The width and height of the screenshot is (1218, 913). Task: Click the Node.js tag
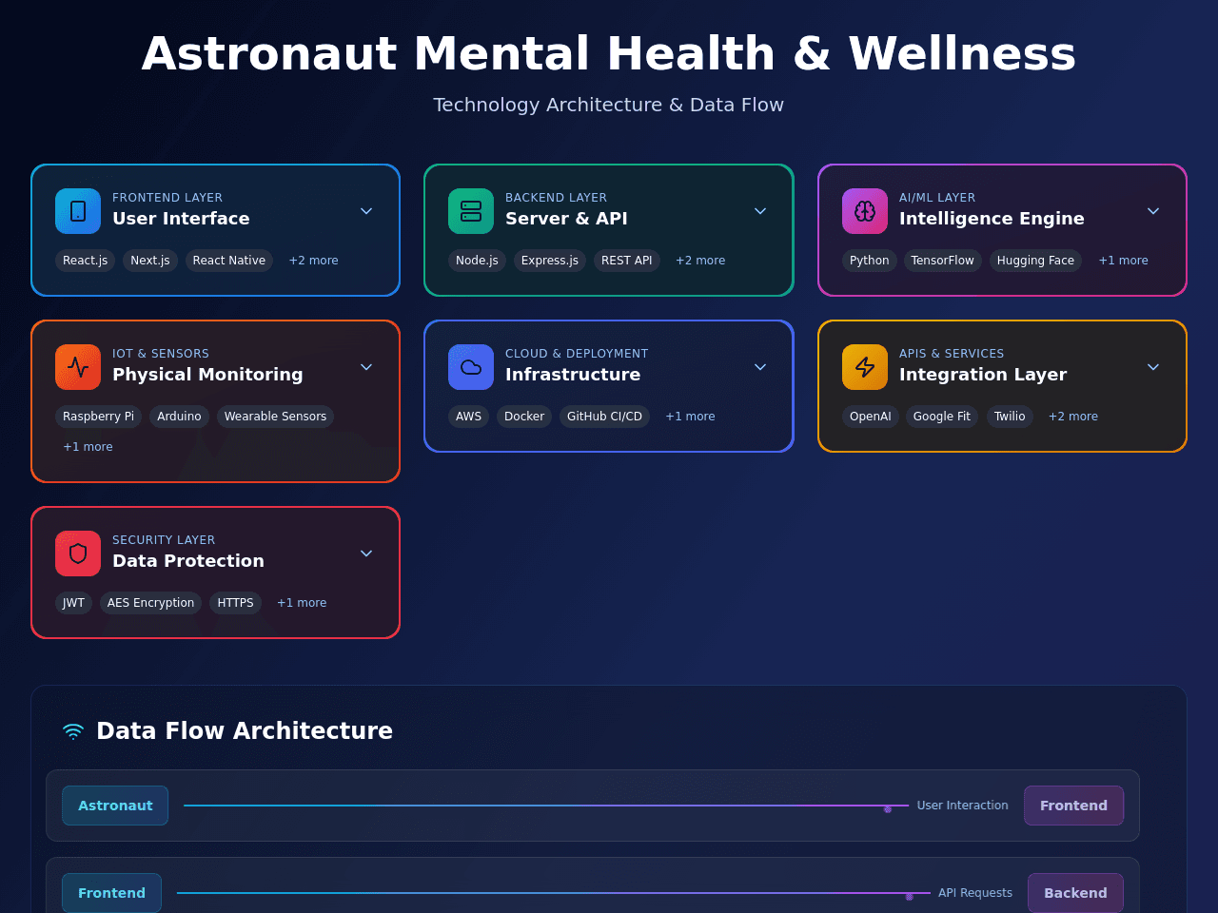(477, 261)
